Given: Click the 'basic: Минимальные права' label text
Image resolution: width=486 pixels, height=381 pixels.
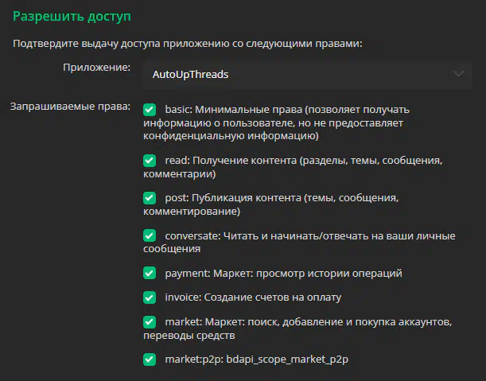Looking at the screenshot, I should pos(233,110).
